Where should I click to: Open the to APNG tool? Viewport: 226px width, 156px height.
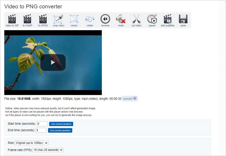(x=43, y=20)
